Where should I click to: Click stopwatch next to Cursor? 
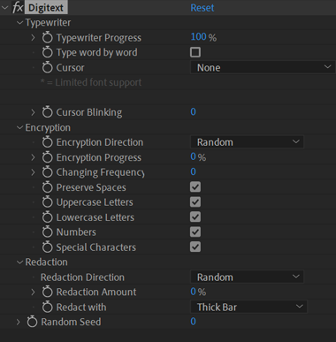(x=47, y=68)
